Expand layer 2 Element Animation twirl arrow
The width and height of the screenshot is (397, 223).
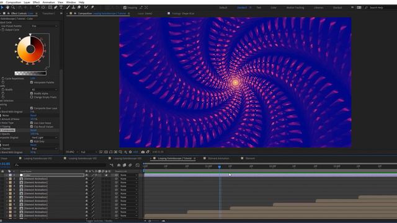coord(7,179)
